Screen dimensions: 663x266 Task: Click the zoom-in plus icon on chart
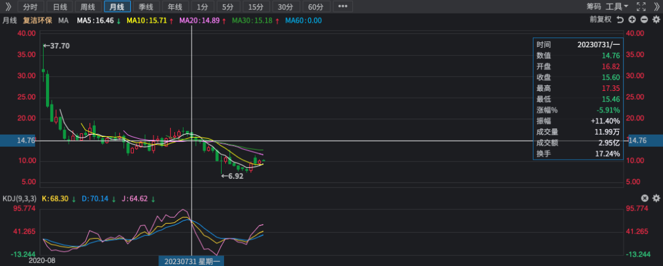632,20
